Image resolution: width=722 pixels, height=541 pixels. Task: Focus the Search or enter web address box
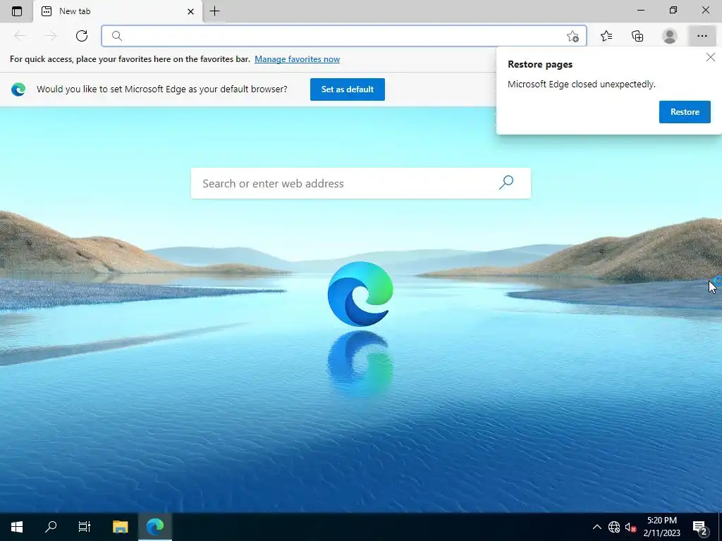coord(360,183)
